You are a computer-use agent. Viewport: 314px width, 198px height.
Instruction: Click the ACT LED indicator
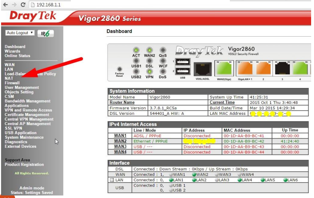tap(136, 50)
